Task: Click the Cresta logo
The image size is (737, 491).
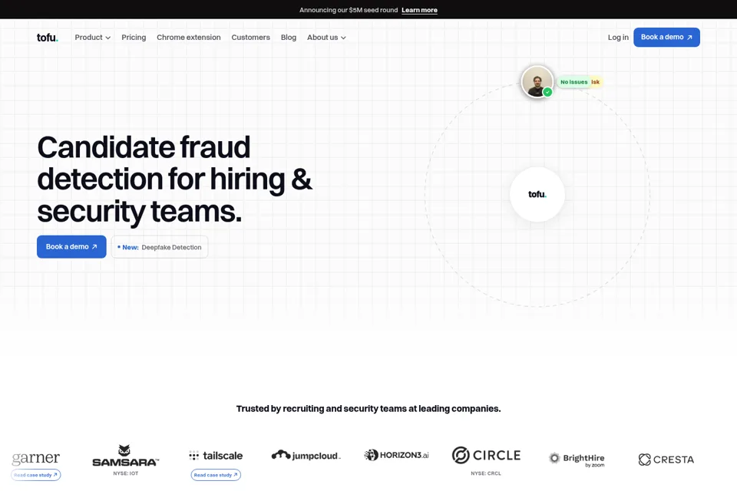Action: click(666, 460)
